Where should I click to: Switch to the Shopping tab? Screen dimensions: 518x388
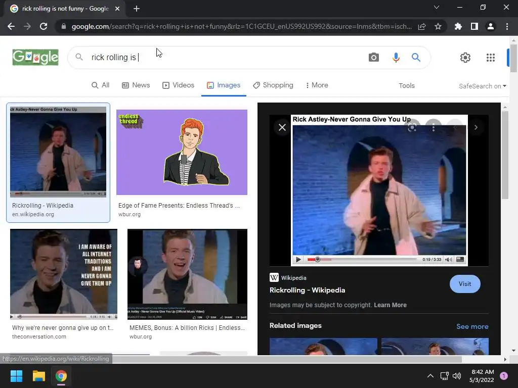tap(273, 85)
